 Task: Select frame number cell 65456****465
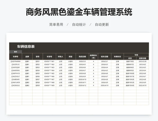tap(49, 73)
